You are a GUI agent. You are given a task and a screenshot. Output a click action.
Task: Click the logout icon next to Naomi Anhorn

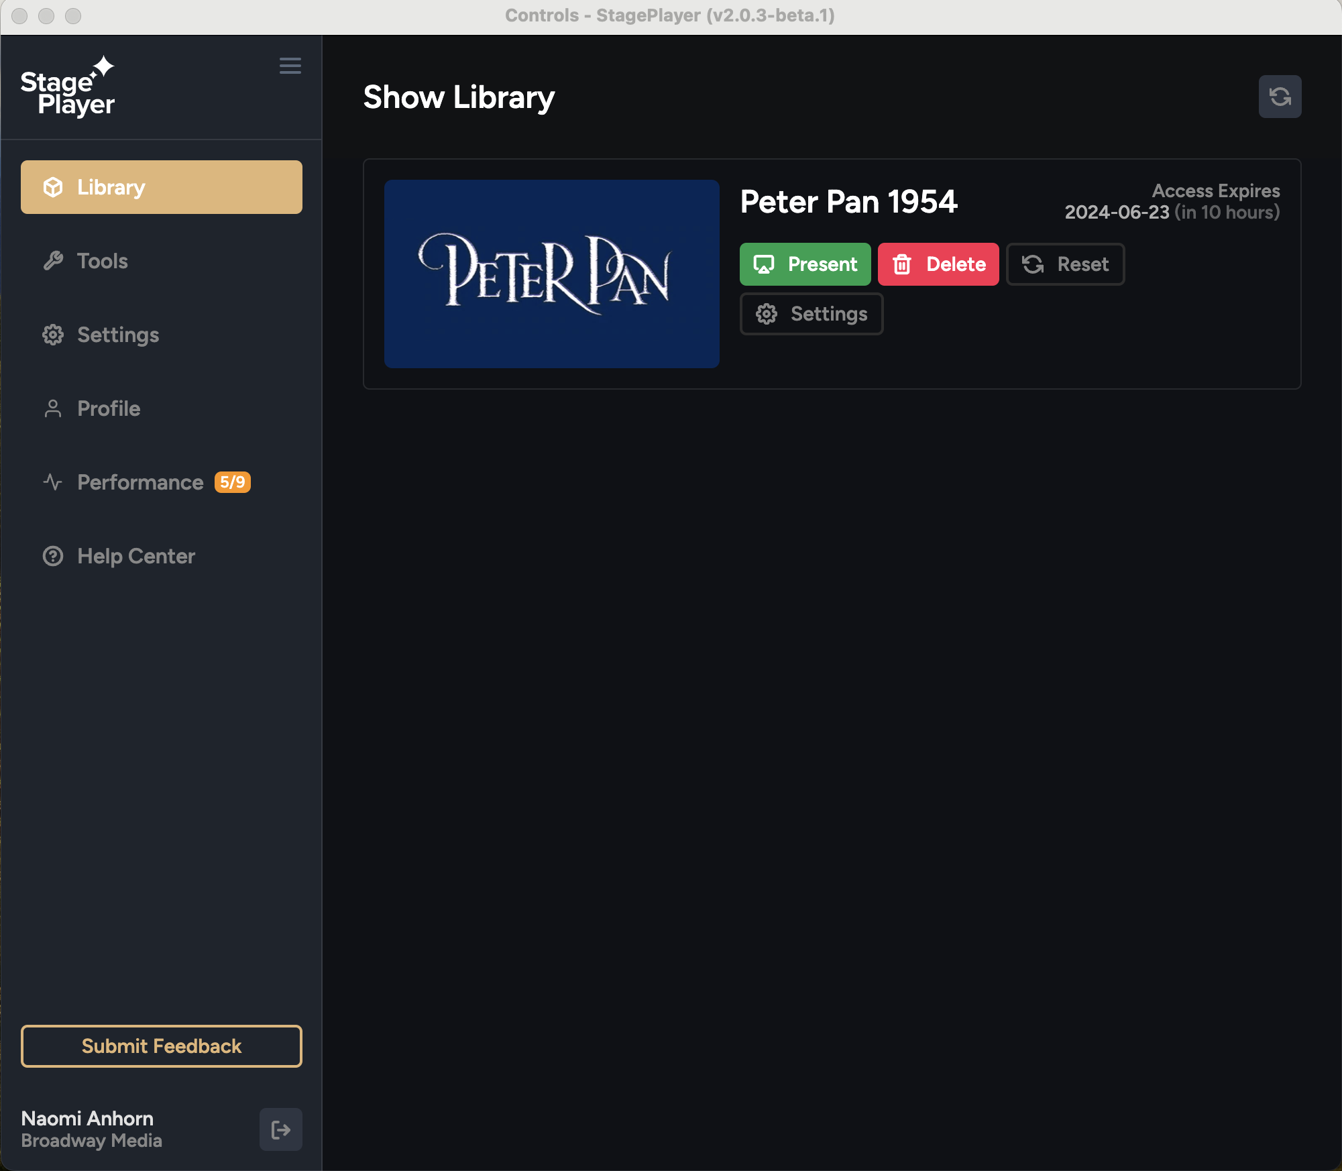coord(280,1129)
